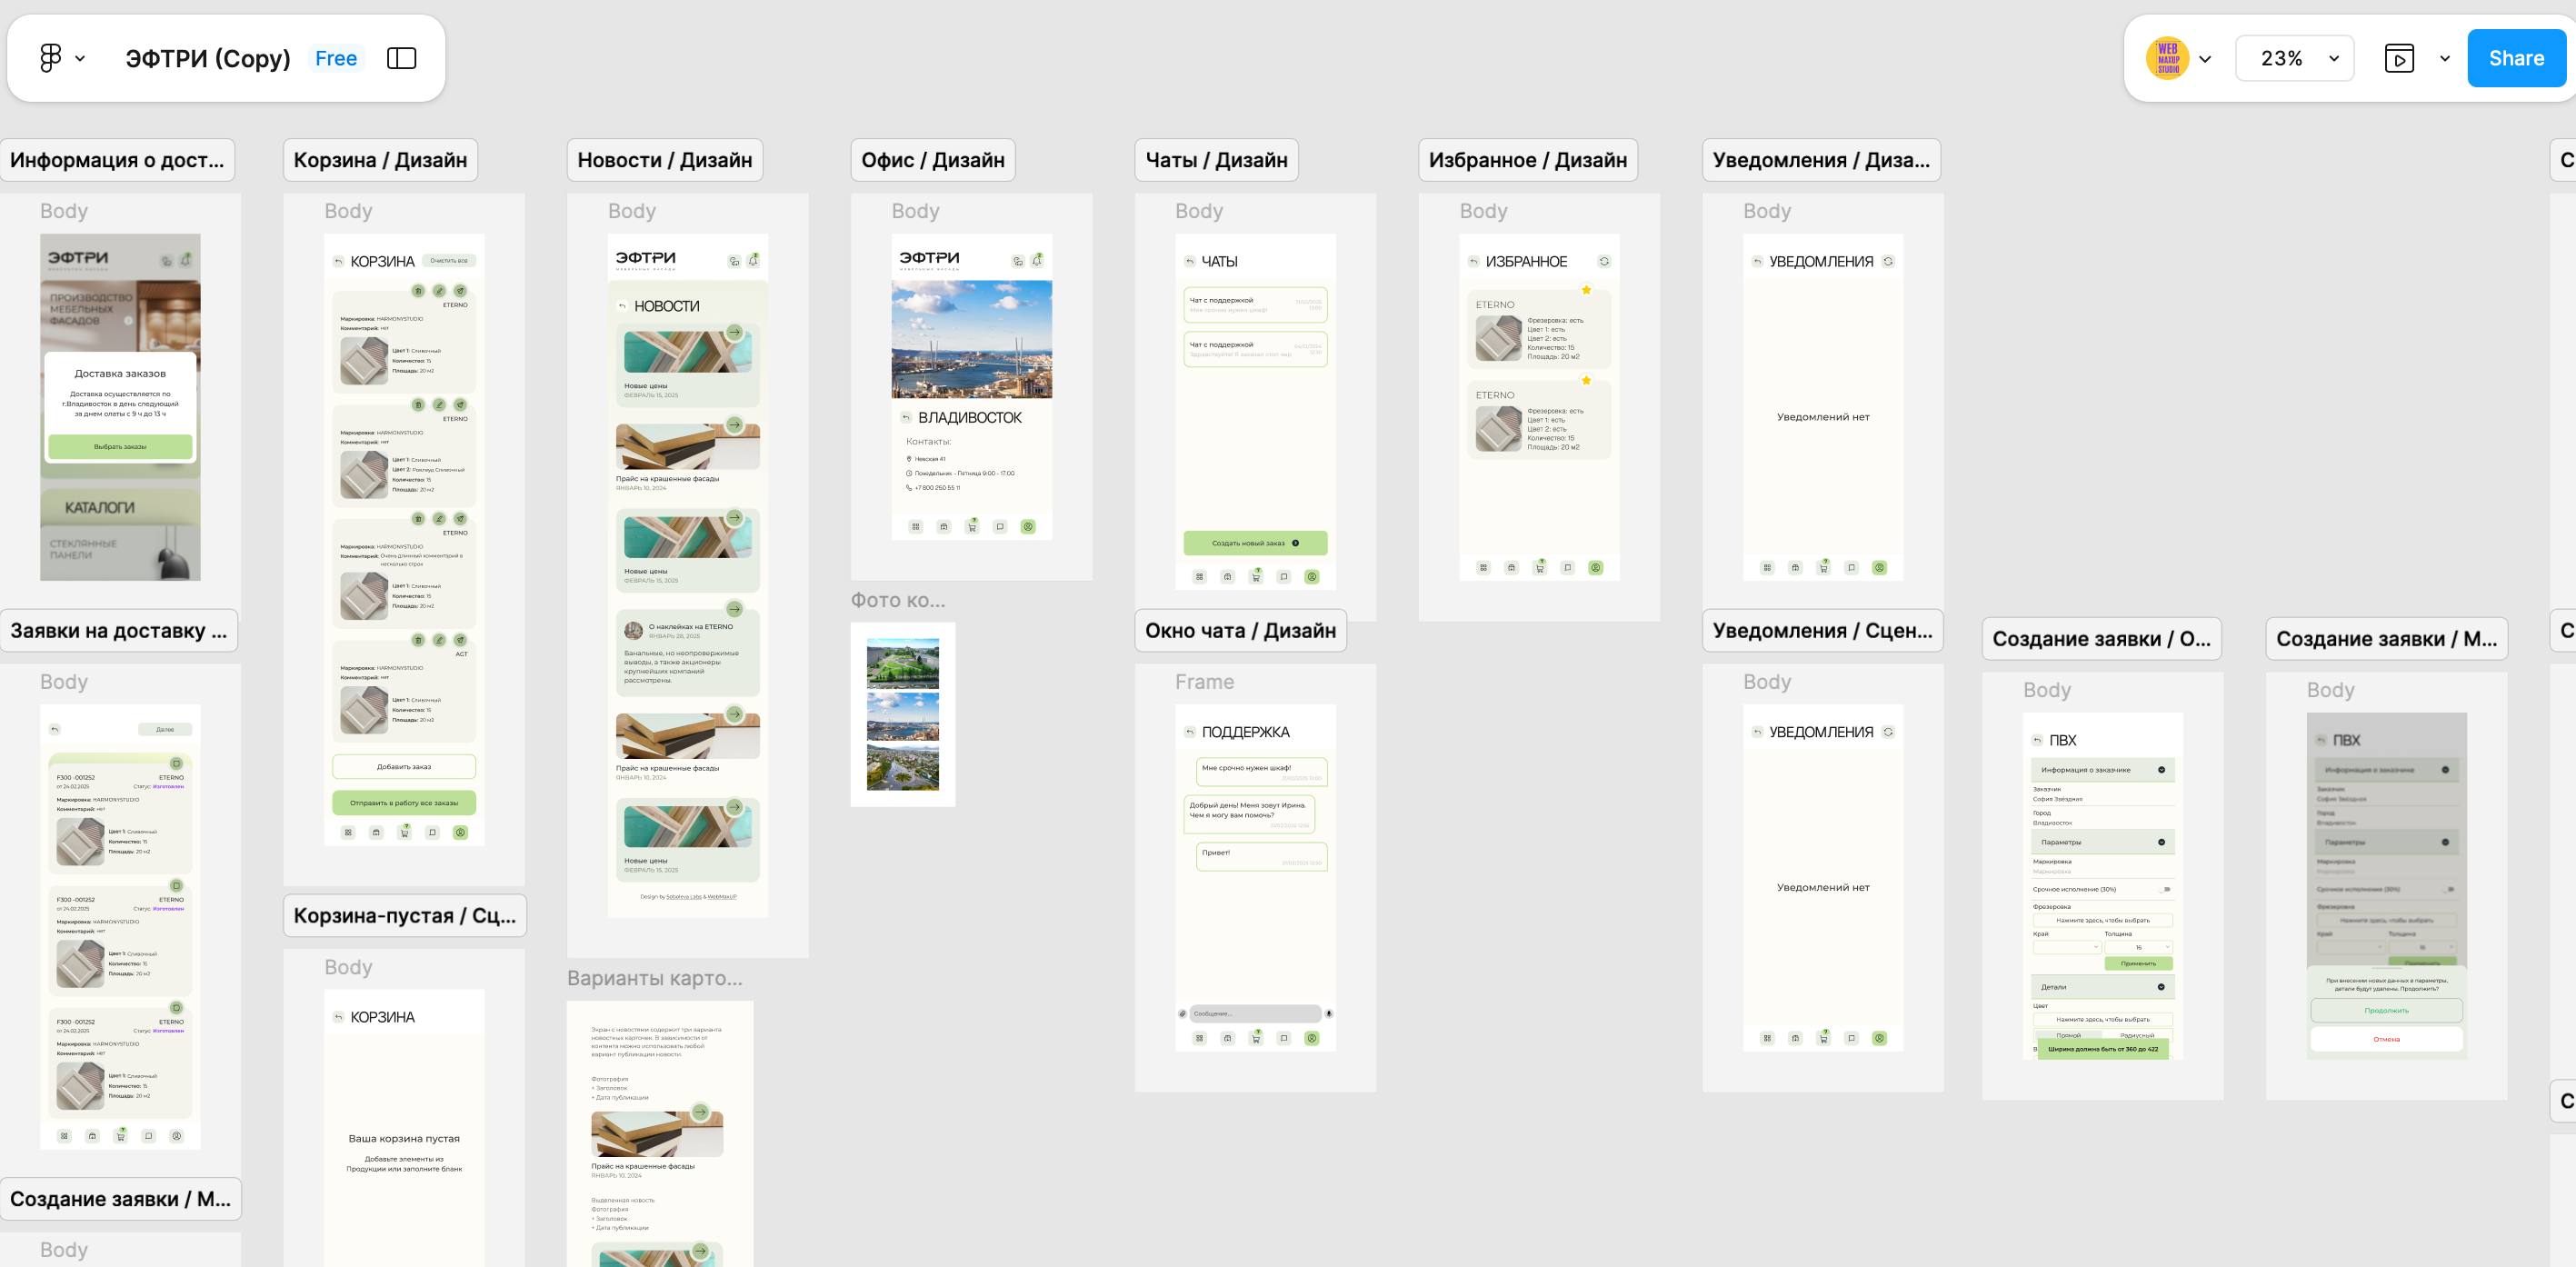This screenshot has height=1267, width=2576.
Task: Click the Создать новый заказ chat button
Action: 1255,543
